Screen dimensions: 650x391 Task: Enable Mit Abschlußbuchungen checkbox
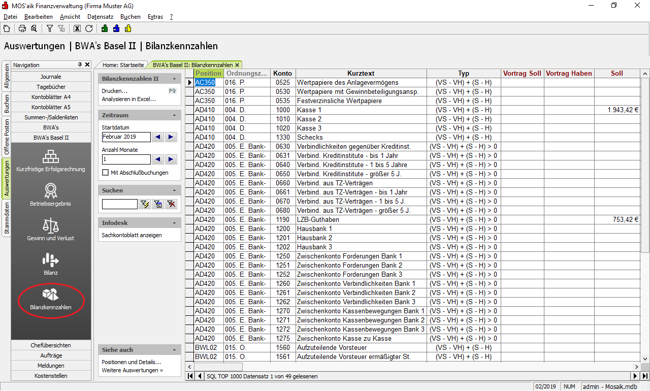pos(106,173)
